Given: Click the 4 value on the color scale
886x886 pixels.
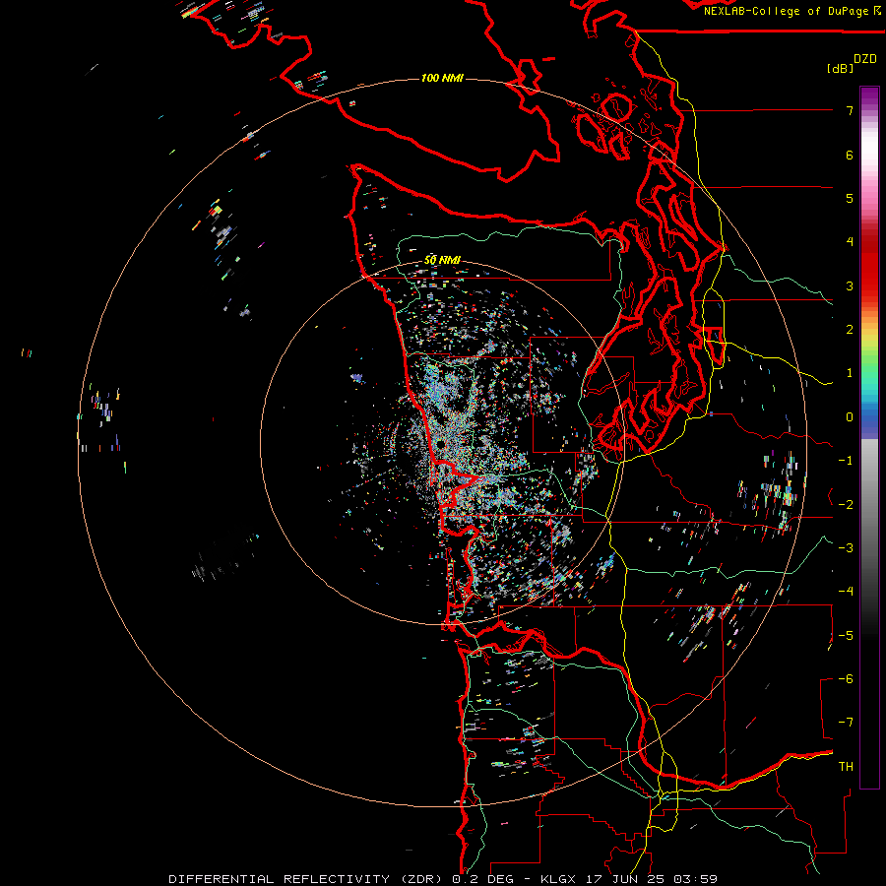Looking at the screenshot, I should coord(850,242).
